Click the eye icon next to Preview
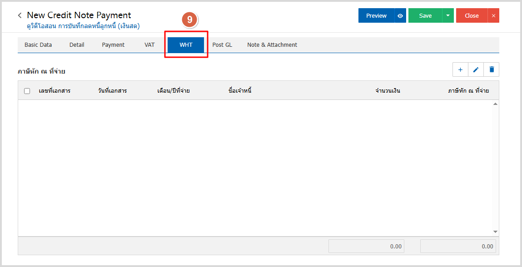Viewport: 522px width, 267px height. tap(400, 16)
